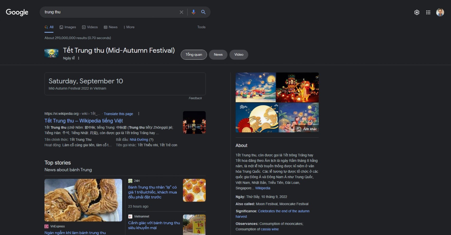Open Tết Trung thu Wikipedia link
The height and width of the screenshot is (235, 451).
84,121
